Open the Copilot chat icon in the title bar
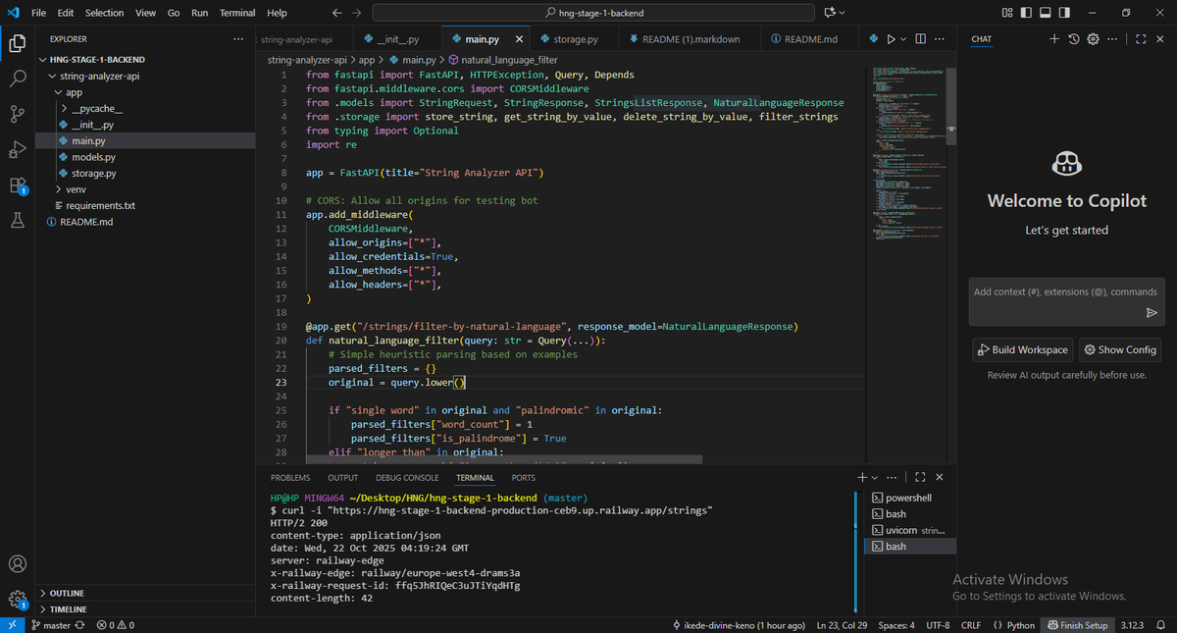1177x633 pixels. pyautogui.click(x=831, y=13)
